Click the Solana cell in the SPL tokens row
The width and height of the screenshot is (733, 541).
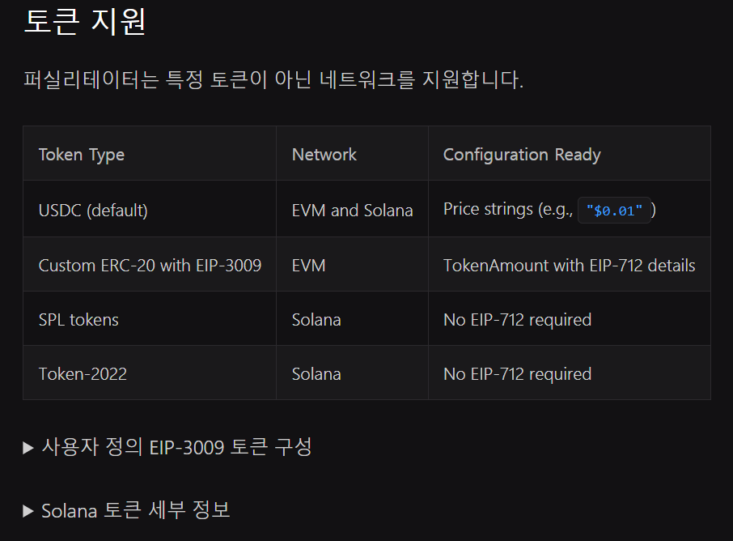pyautogui.click(x=316, y=320)
